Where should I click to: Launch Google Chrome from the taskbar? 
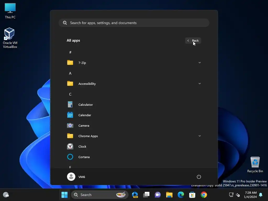tap(204, 195)
